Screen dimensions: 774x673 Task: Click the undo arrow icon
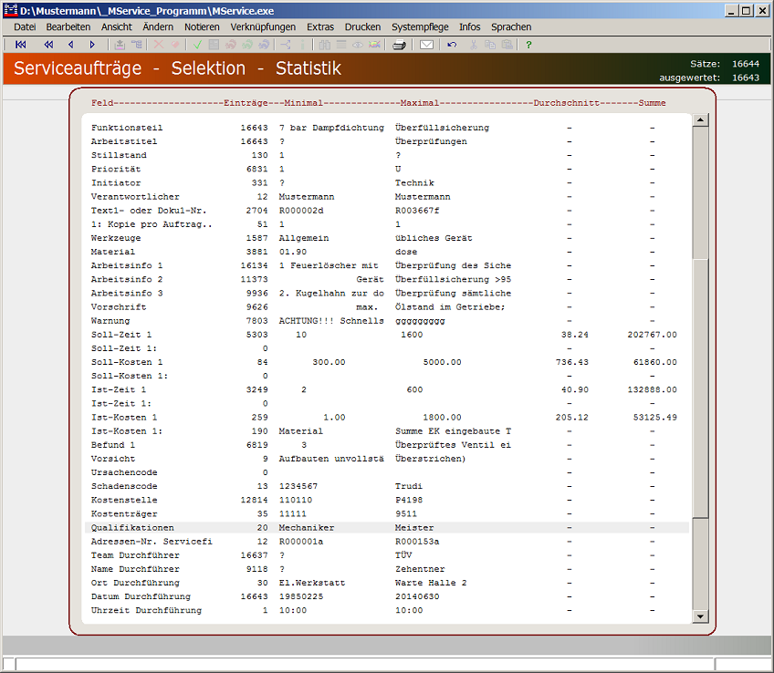click(x=452, y=44)
